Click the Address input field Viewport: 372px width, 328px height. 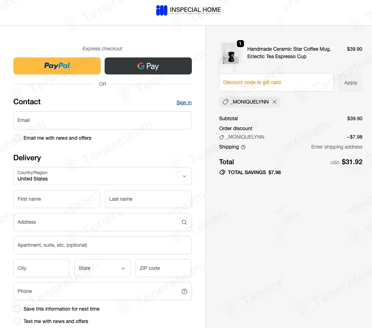click(x=102, y=222)
